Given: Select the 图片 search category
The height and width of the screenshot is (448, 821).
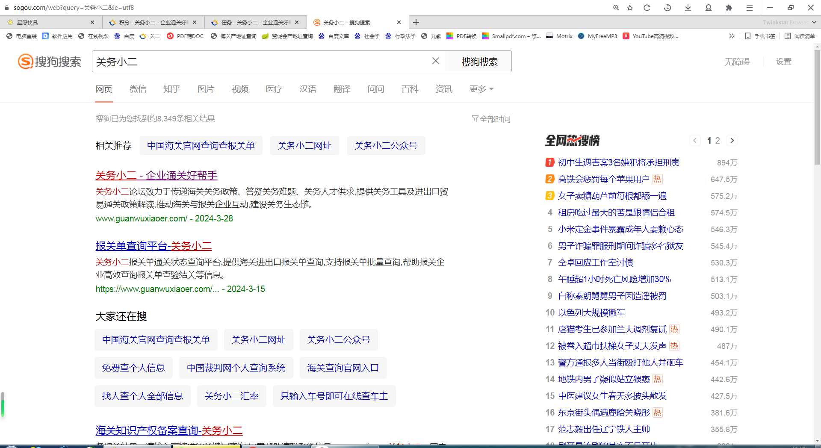Looking at the screenshot, I should click(206, 89).
